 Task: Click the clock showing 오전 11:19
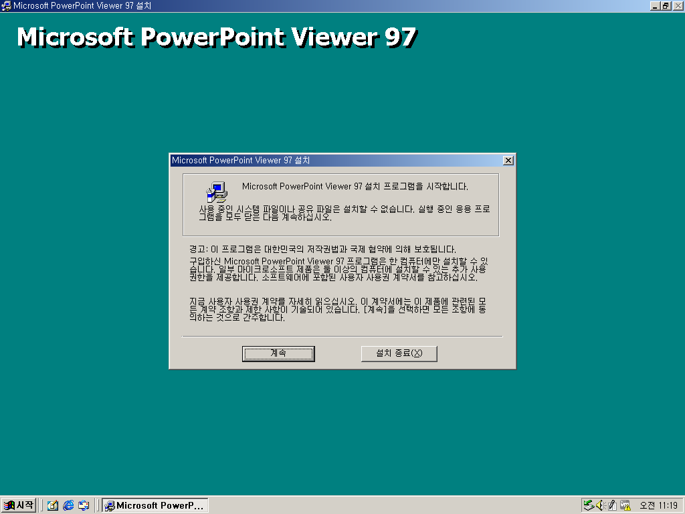click(x=658, y=506)
